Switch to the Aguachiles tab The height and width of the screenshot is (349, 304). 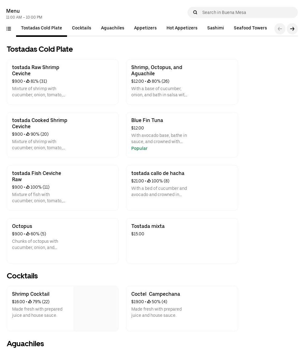point(112,28)
